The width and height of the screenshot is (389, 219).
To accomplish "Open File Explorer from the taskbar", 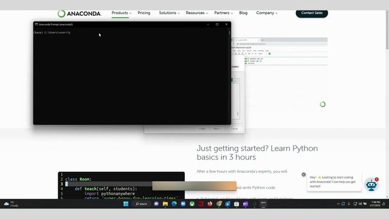I will pos(165,204).
